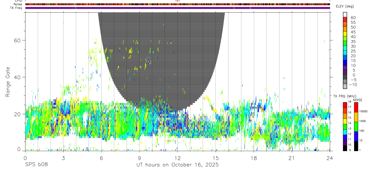Click the 'NOISE' legend heading

coord(357,100)
